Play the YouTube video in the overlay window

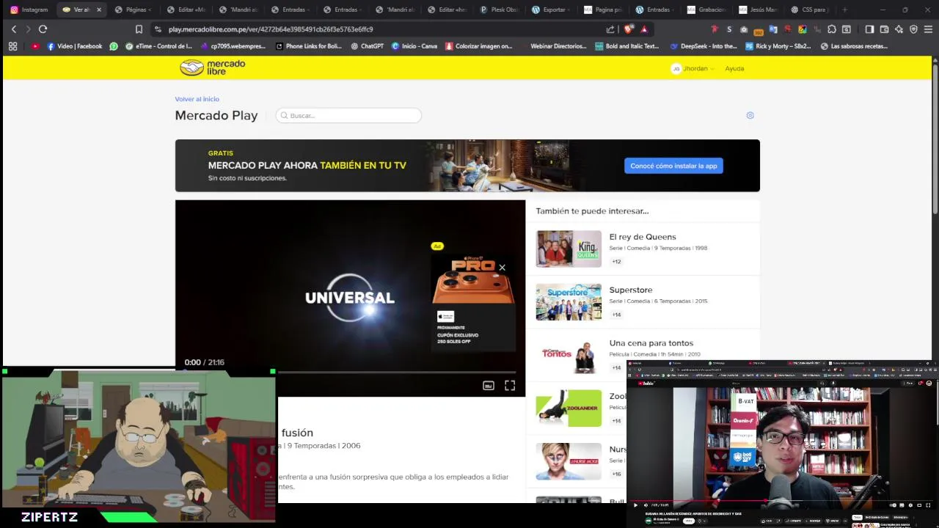635,505
